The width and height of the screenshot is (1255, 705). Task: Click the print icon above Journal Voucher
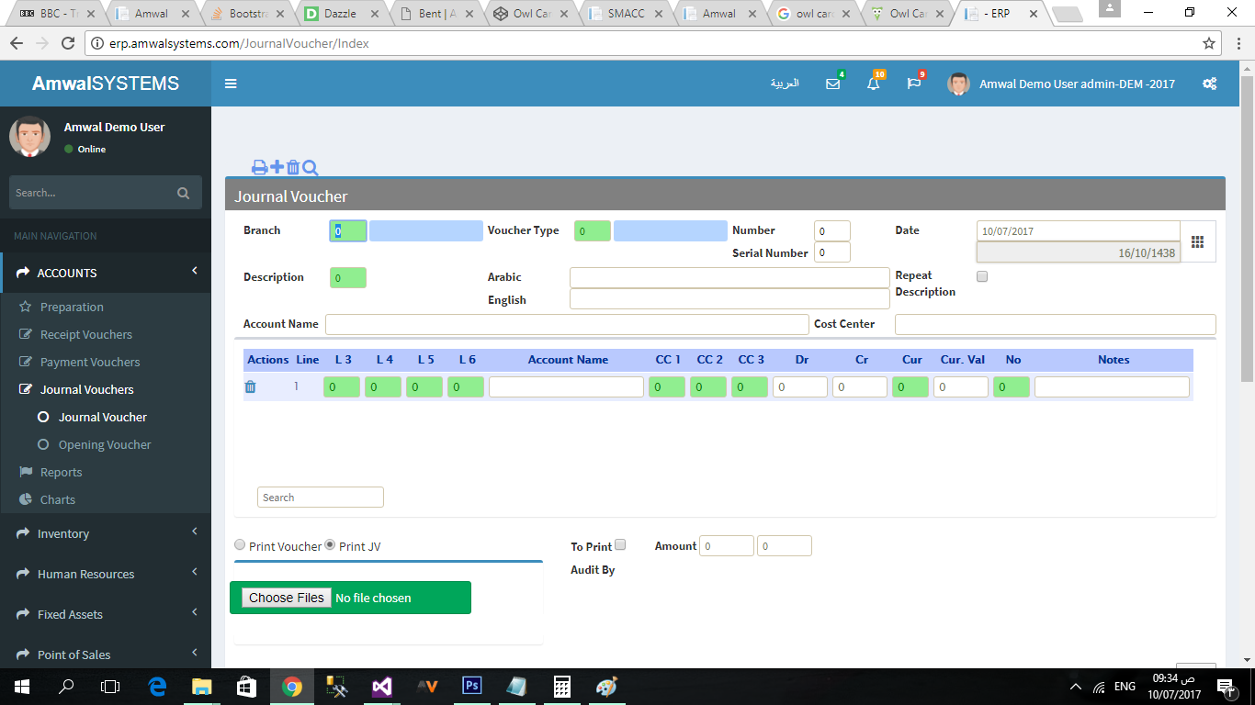(x=259, y=167)
